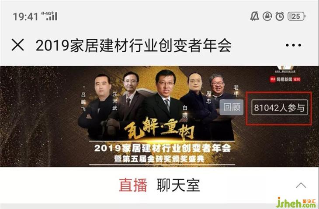Tap the 瓦解·重构 golden headline on banner
The height and width of the screenshot is (209, 319).
(159, 129)
